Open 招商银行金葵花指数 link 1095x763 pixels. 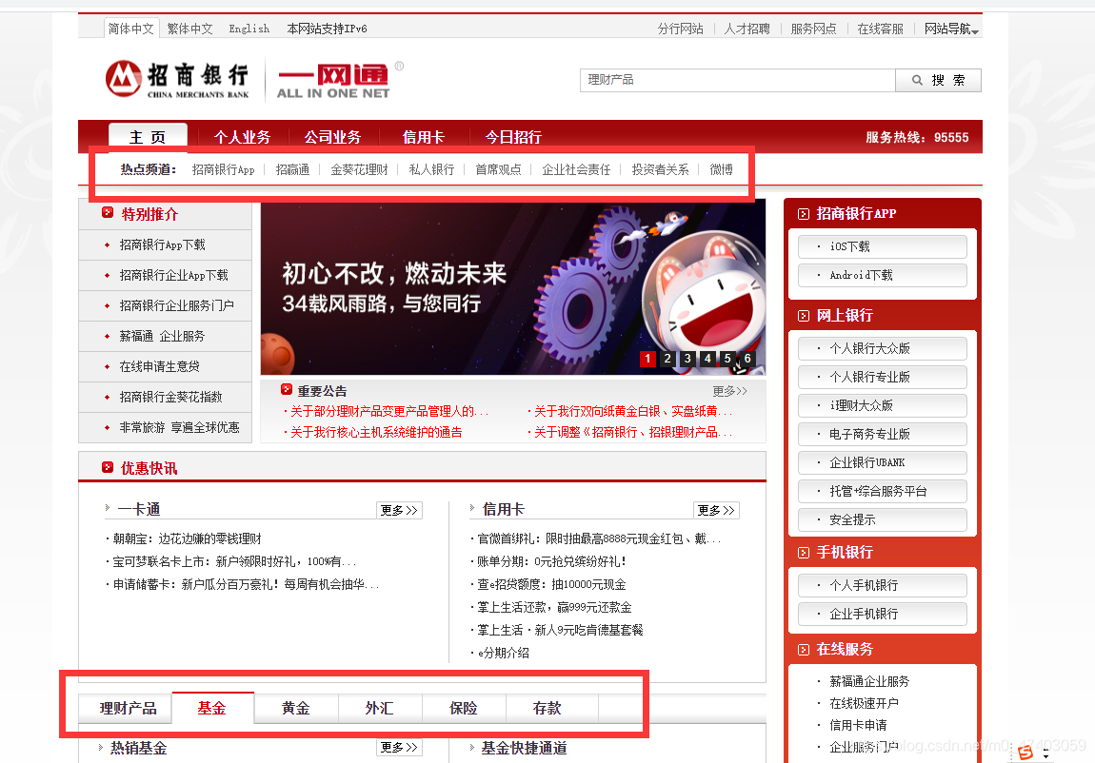pyautogui.click(x=170, y=397)
